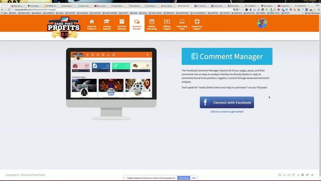Open the GRAPHICS bookmarks folder
The image size is (321, 181).
(x=237, y=13)
